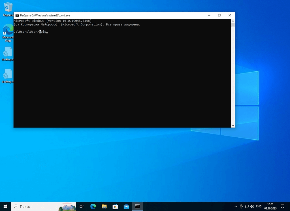
Task: Click the Command Prompt taskbar button
Action: tap(137, 206)
